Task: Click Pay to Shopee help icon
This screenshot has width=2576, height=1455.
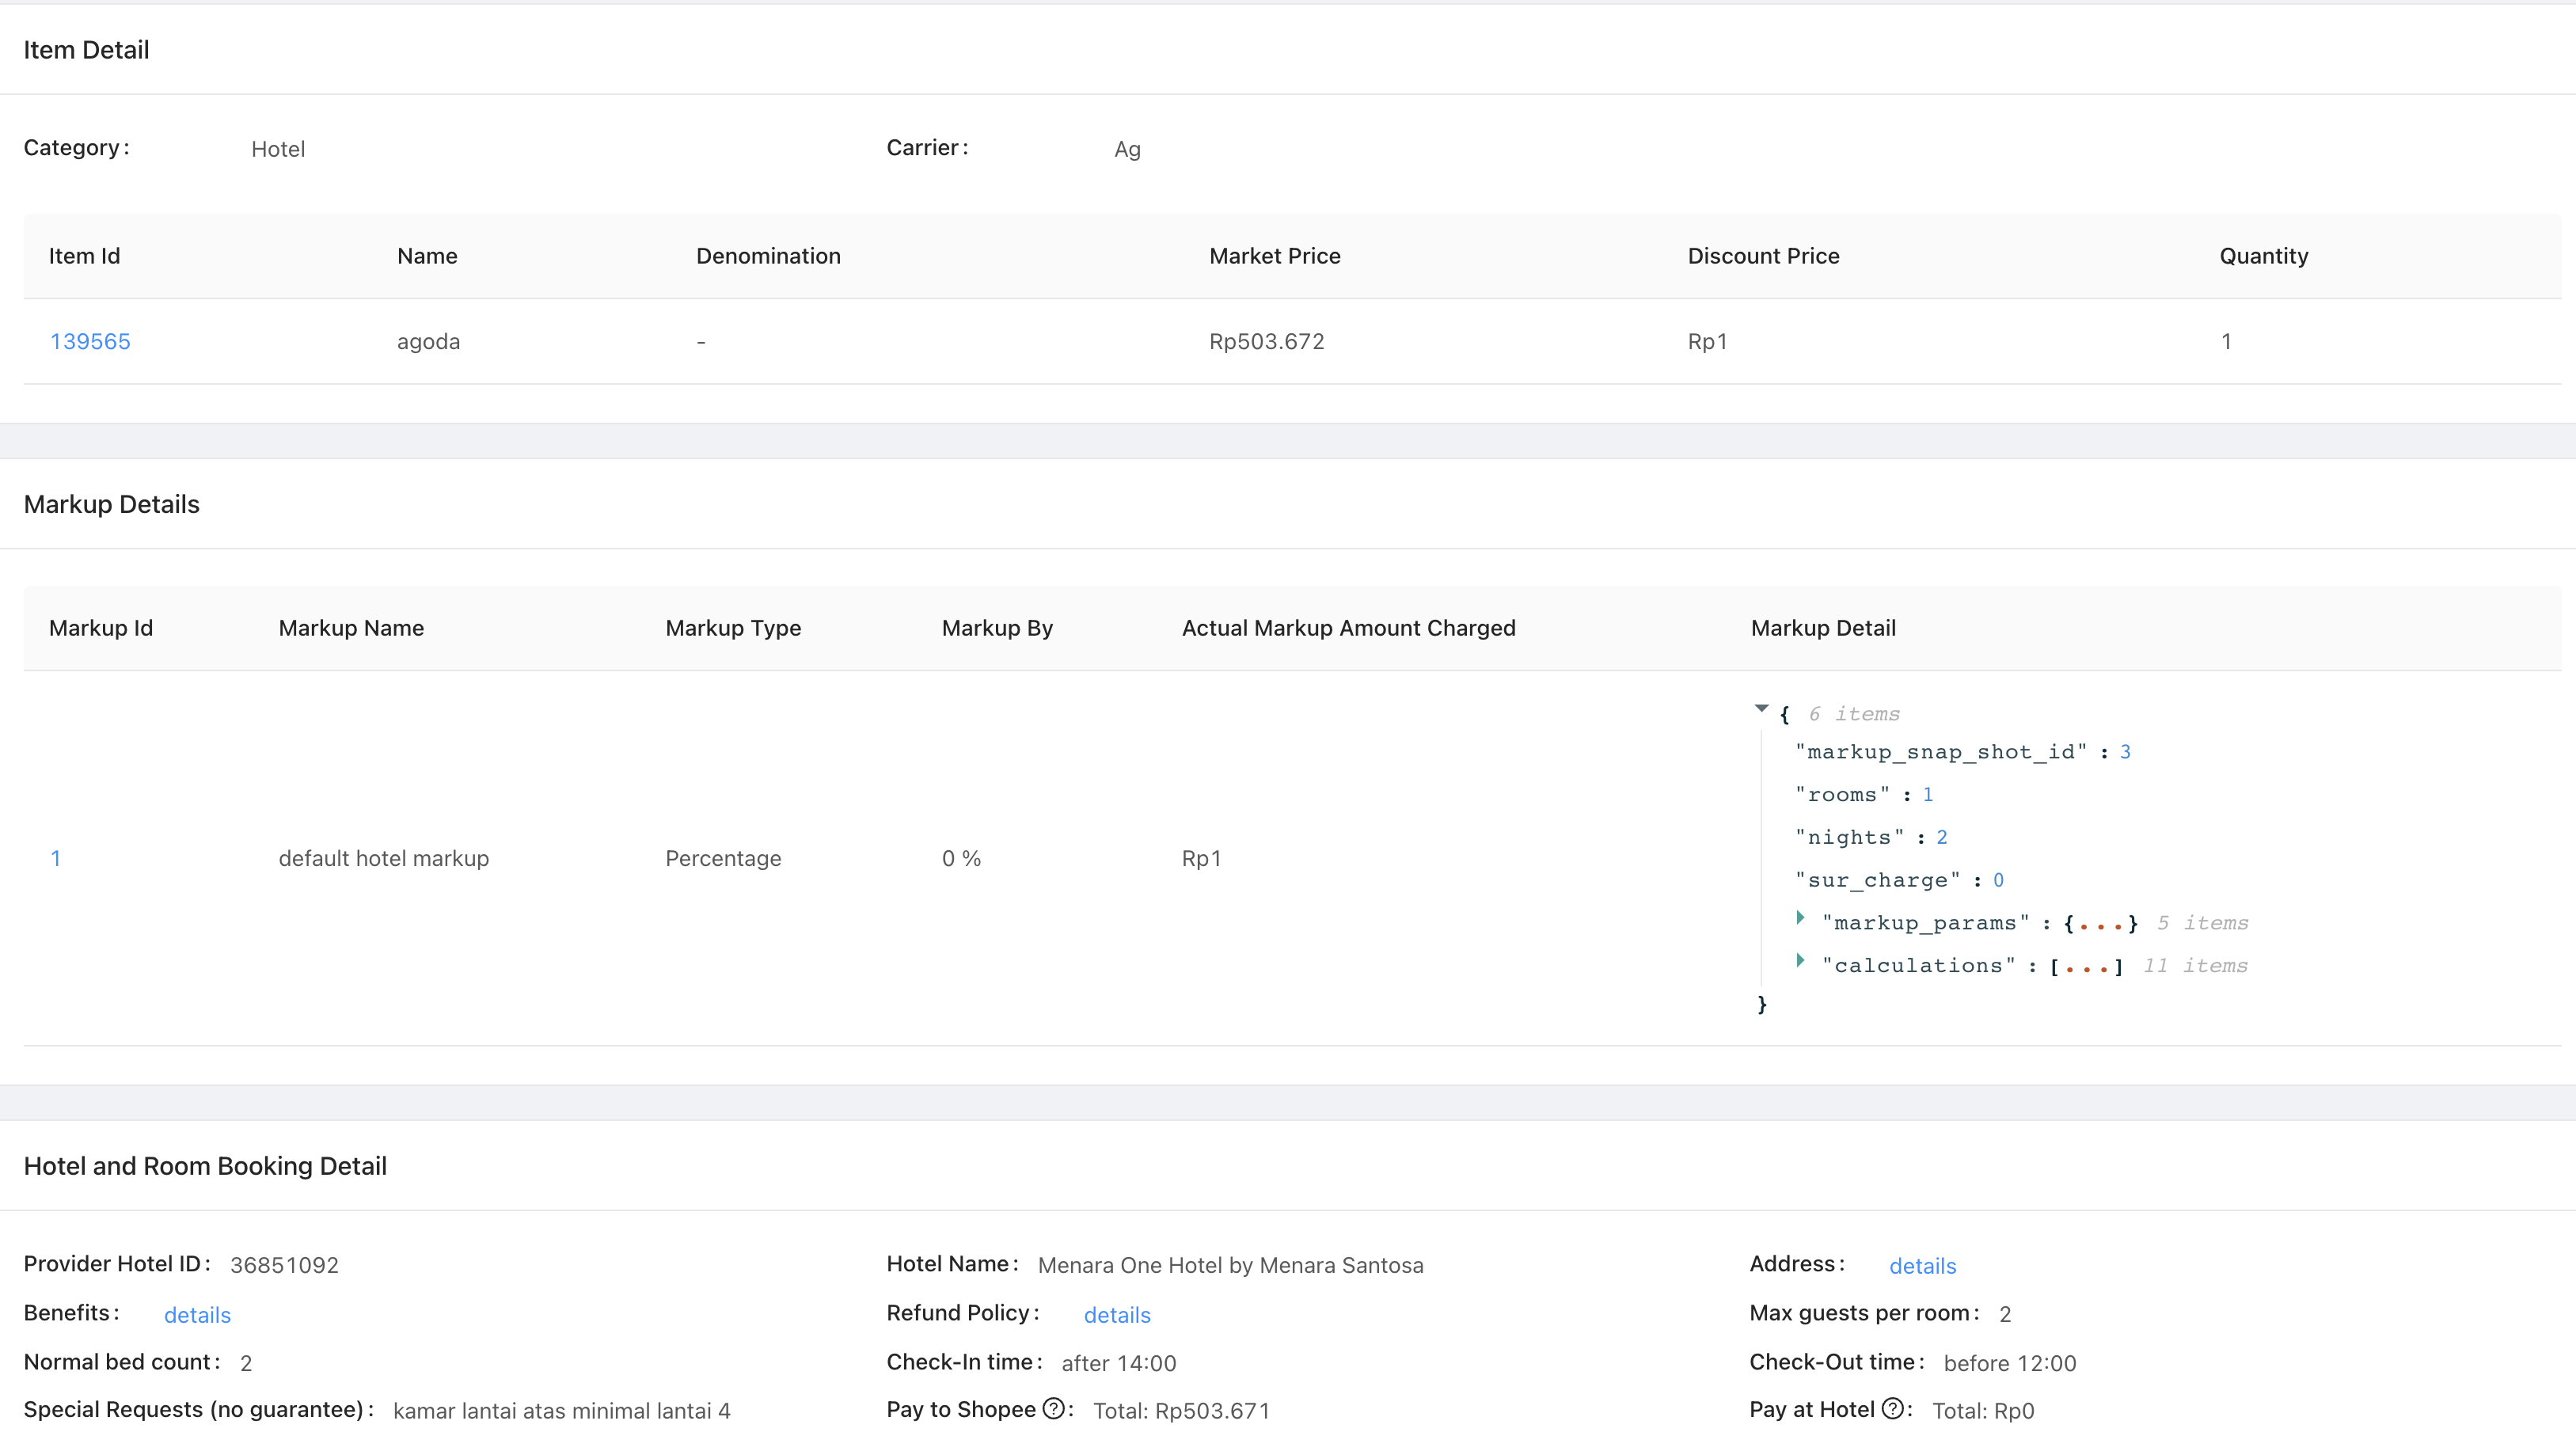Action: 1053,1409
